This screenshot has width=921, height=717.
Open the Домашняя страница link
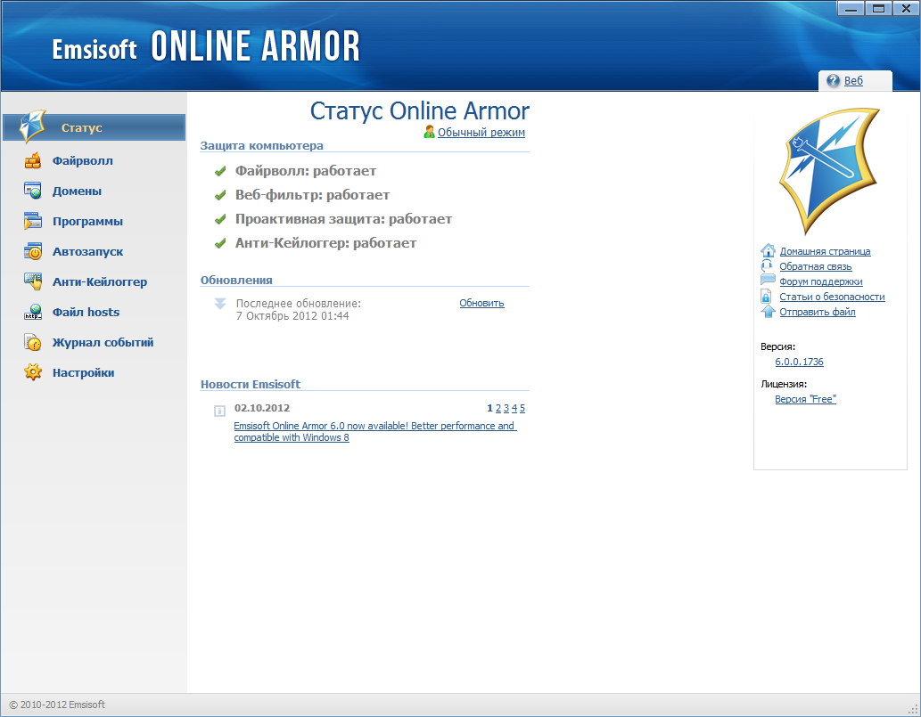click(825, 251)
